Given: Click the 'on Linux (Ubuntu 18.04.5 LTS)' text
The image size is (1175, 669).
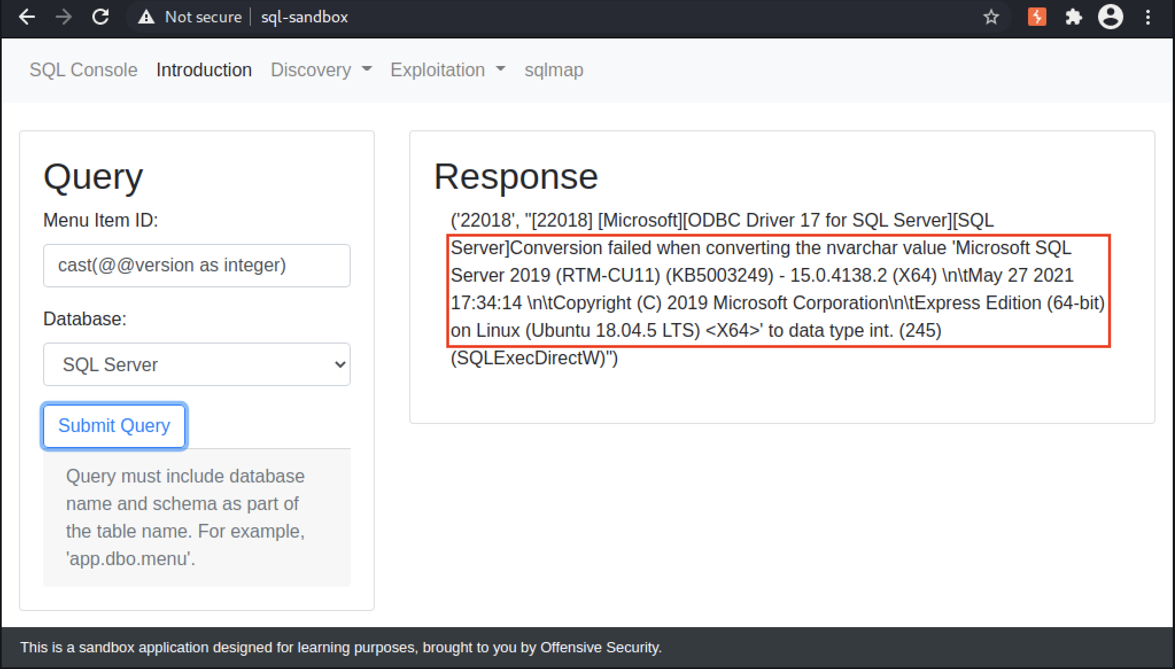Looking at the screenshot, I should coord(575,330).
